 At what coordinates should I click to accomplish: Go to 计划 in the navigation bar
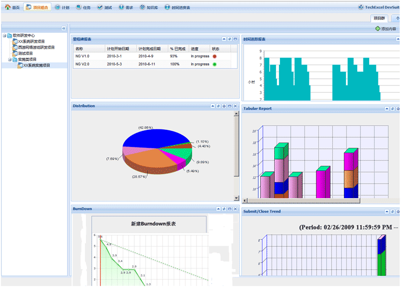click(62, 7)
